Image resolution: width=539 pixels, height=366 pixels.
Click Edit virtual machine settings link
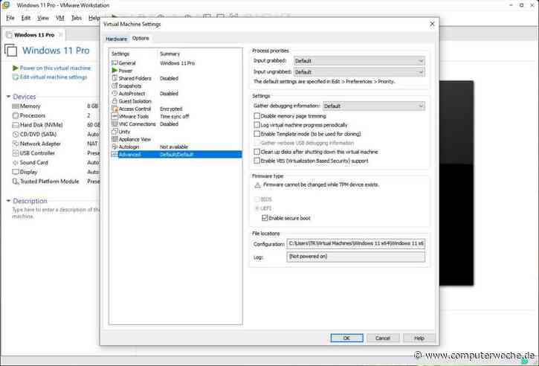[54, 77]
